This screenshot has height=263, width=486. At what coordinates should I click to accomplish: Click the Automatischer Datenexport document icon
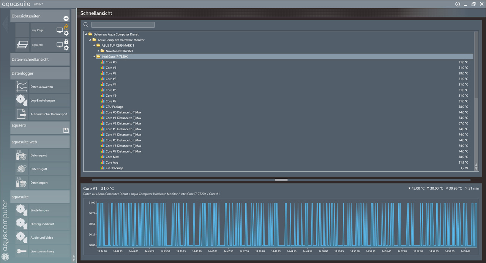(x=22, y=114)
